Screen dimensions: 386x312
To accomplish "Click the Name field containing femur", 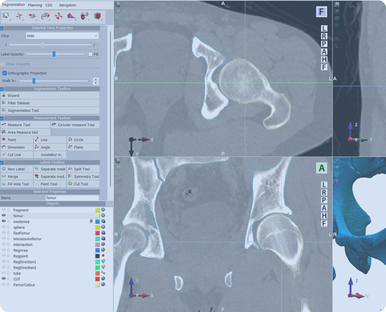I will tap(72, 198).
